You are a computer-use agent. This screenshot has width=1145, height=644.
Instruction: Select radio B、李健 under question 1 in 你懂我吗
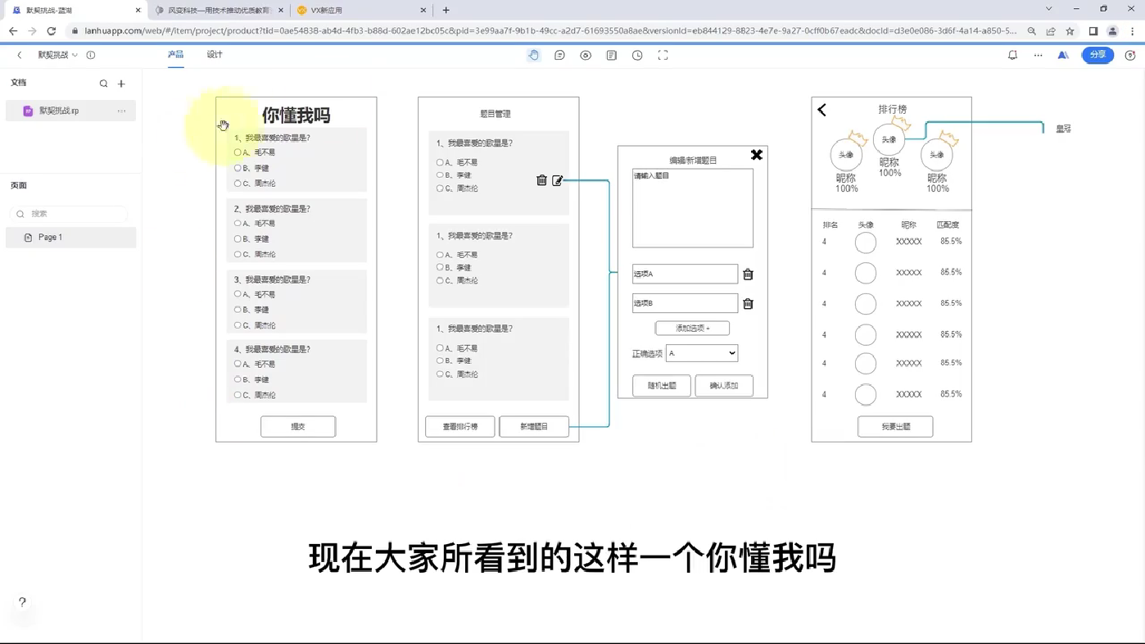click(x=238, y=168)
